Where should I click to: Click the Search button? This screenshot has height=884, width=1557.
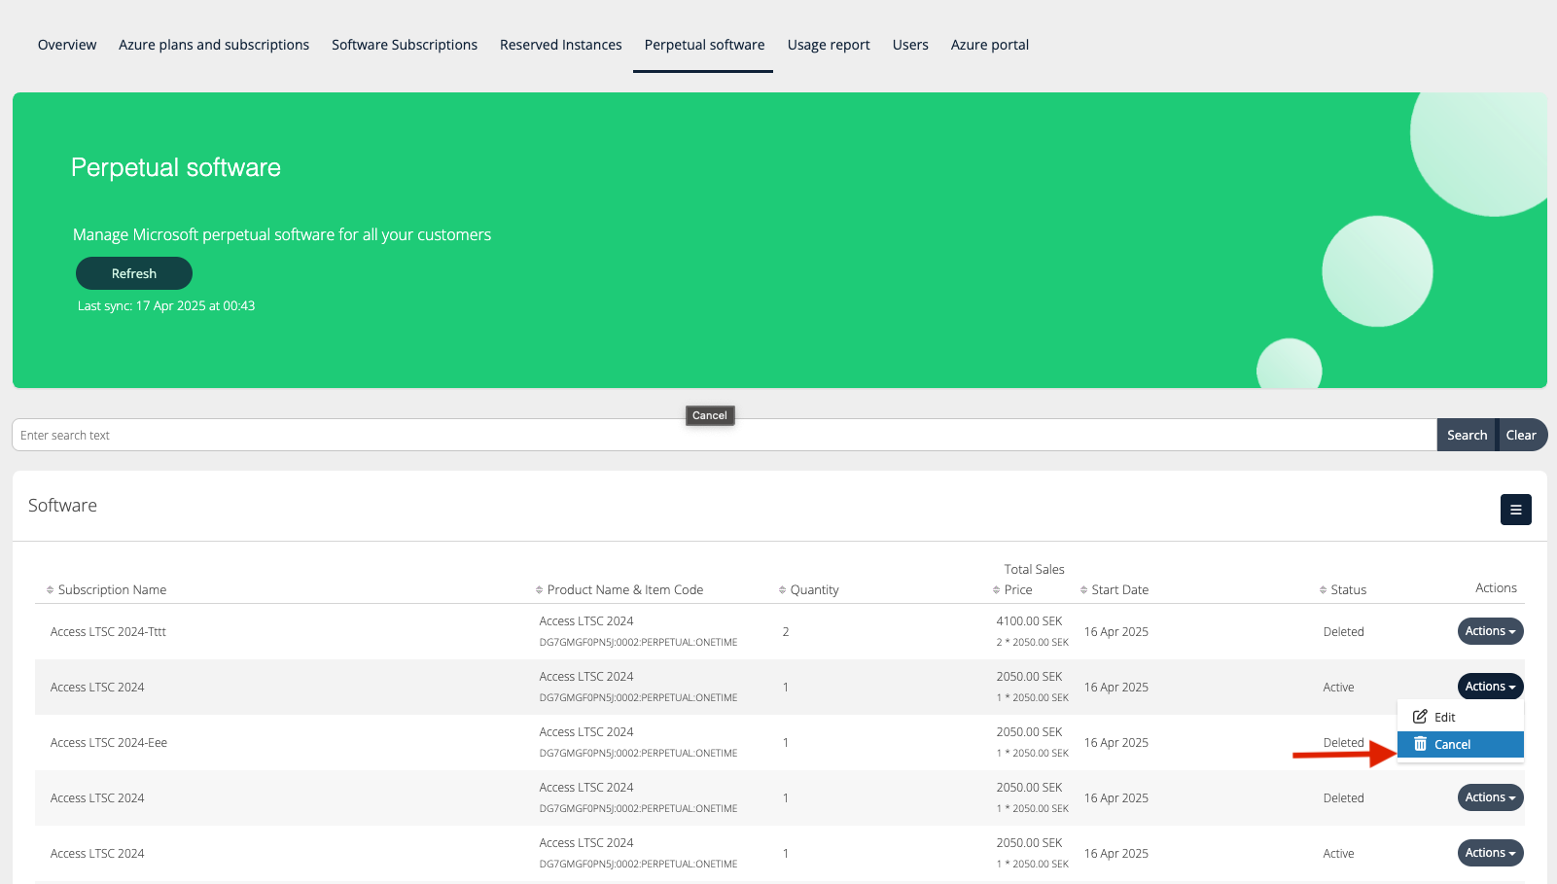[x=1467, y=435]
